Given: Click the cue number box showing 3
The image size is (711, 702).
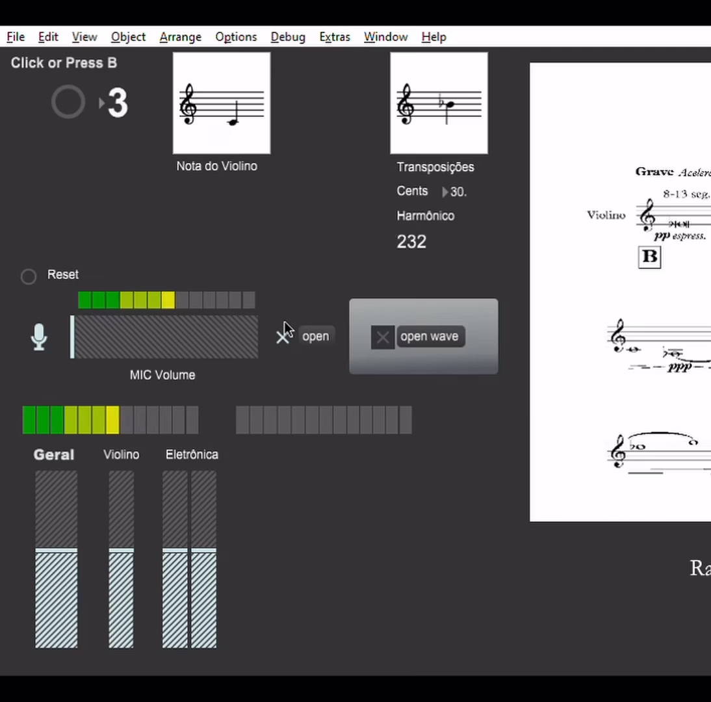Looking at the screenshot, I should click(114, 103).
